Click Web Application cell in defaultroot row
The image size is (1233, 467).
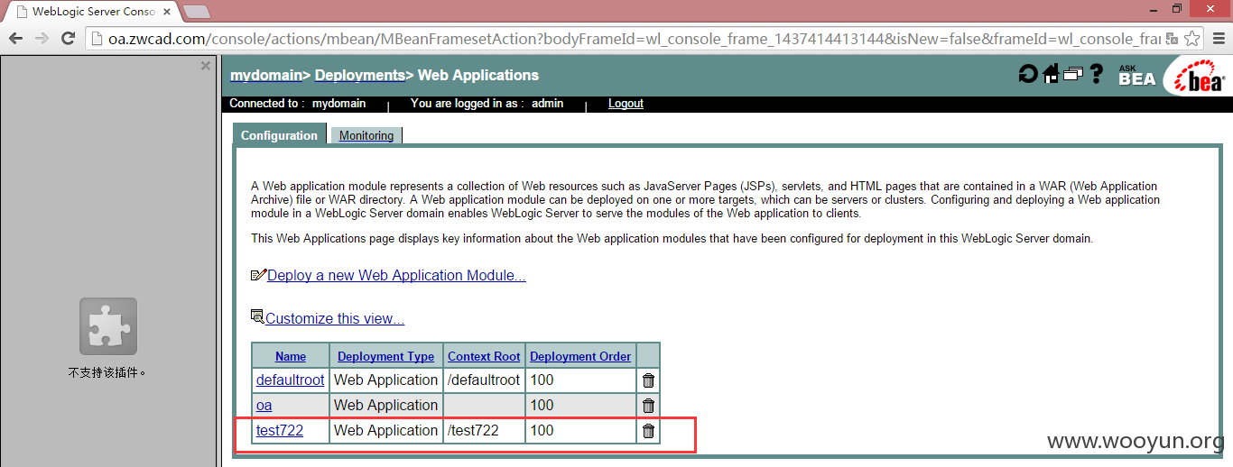[386, 380]
